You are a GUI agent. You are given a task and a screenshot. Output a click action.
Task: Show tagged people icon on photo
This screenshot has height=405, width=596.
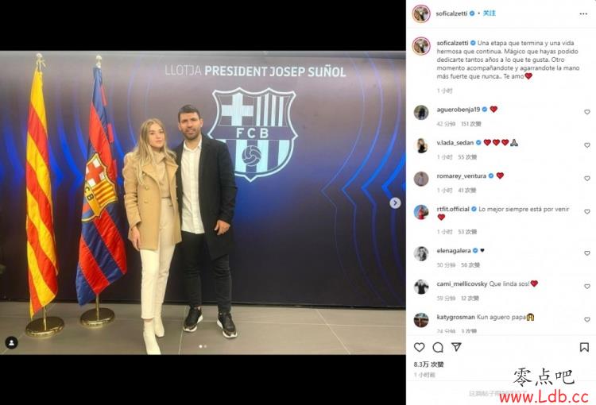[x=11, y=343]
